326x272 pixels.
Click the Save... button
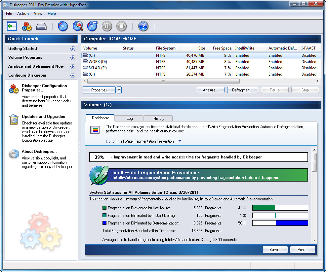pos(275,250)
